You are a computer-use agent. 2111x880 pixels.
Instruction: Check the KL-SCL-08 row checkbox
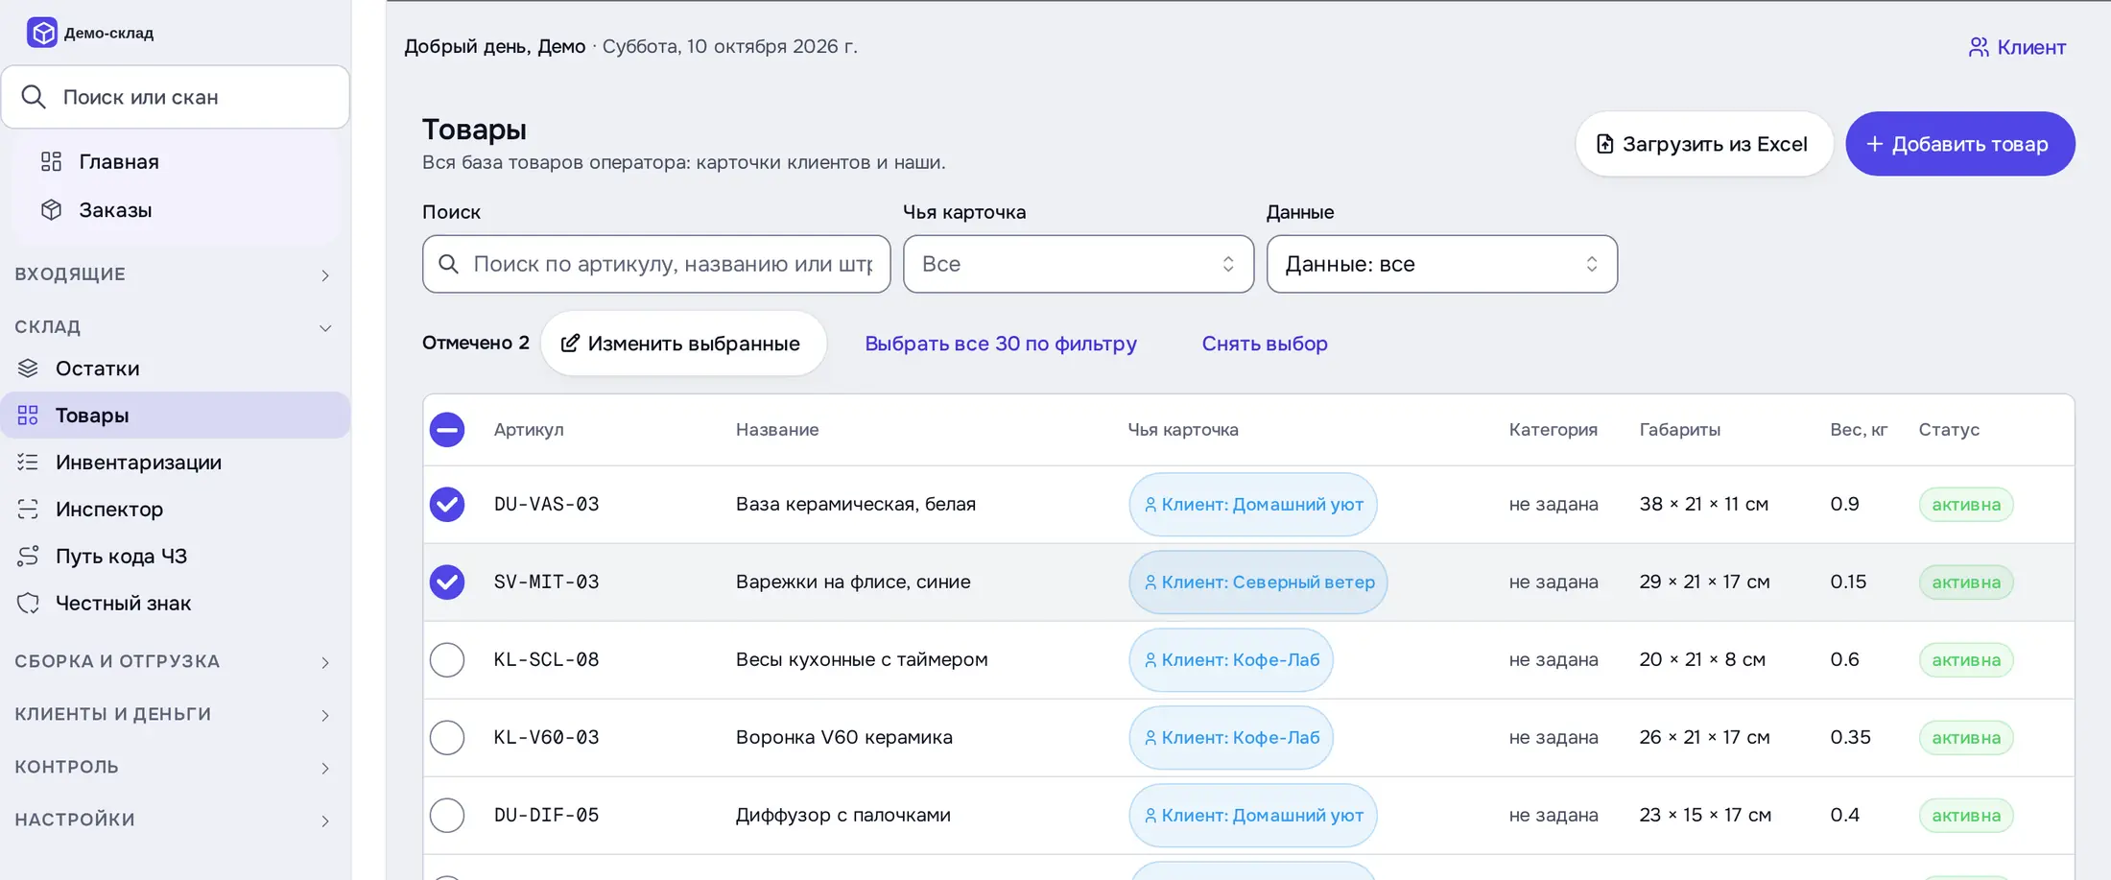point(447,660)
